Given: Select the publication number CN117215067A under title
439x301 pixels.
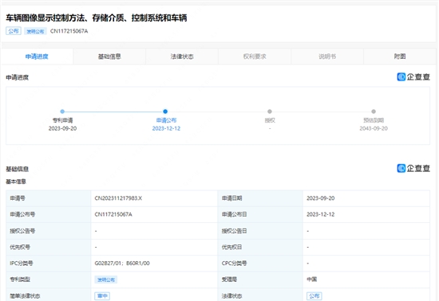Looking at the screenshot, I should tap(69, 31).
